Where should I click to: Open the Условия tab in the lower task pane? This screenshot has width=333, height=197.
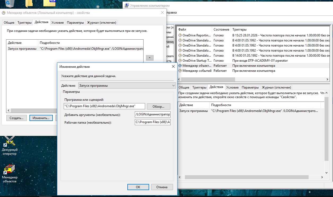coord(232,87)
